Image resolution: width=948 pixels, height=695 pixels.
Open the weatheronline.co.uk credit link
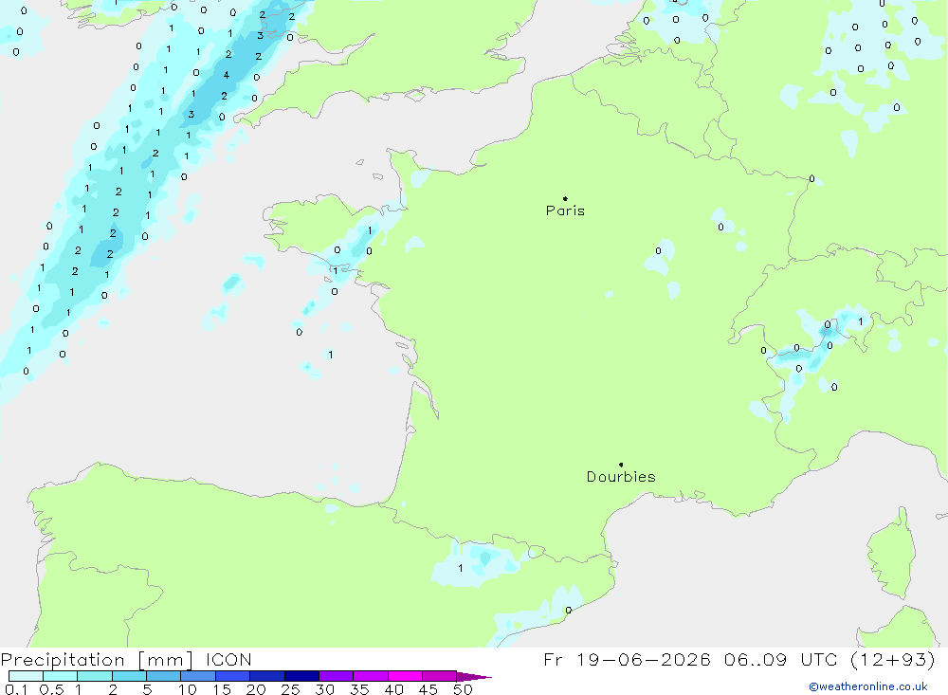pos(868,686)
